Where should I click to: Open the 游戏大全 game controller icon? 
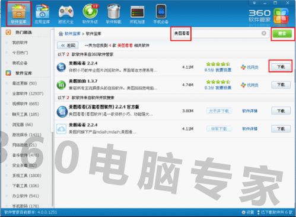coord(66,14)
